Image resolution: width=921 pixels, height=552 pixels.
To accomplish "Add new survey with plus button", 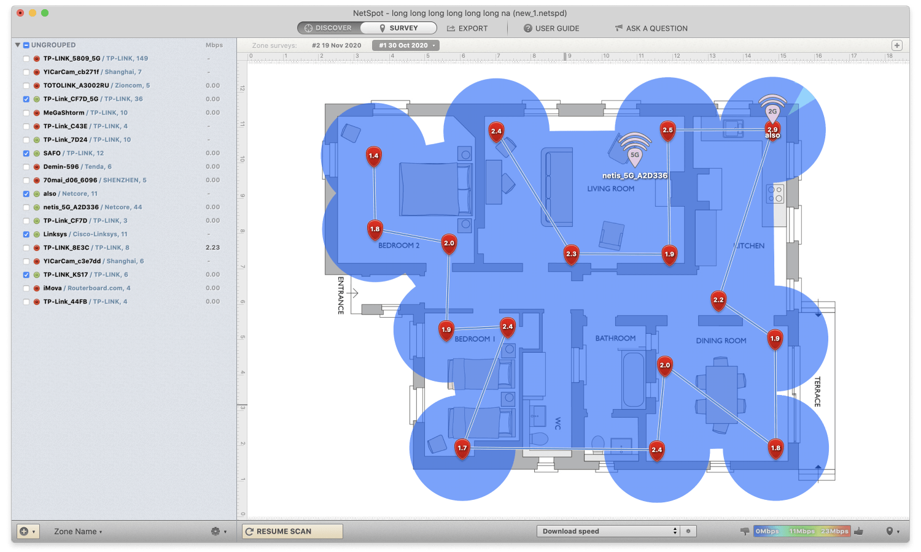I will (x=896, y=45).
